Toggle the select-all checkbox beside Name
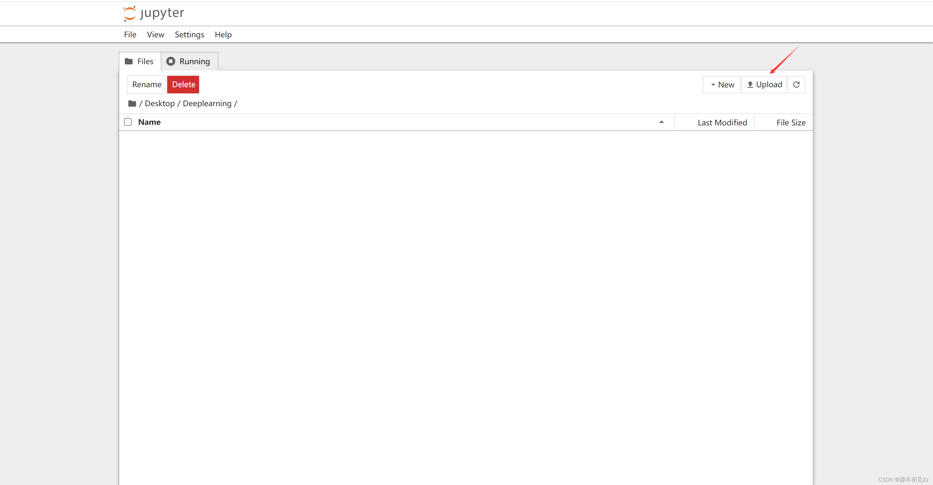 tap(128, 122)
